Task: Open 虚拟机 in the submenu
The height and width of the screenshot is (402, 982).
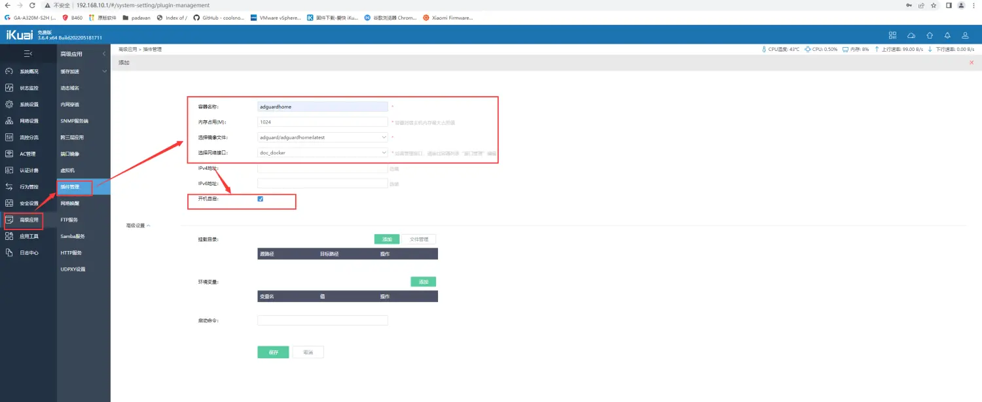Action: coord(68,170)
